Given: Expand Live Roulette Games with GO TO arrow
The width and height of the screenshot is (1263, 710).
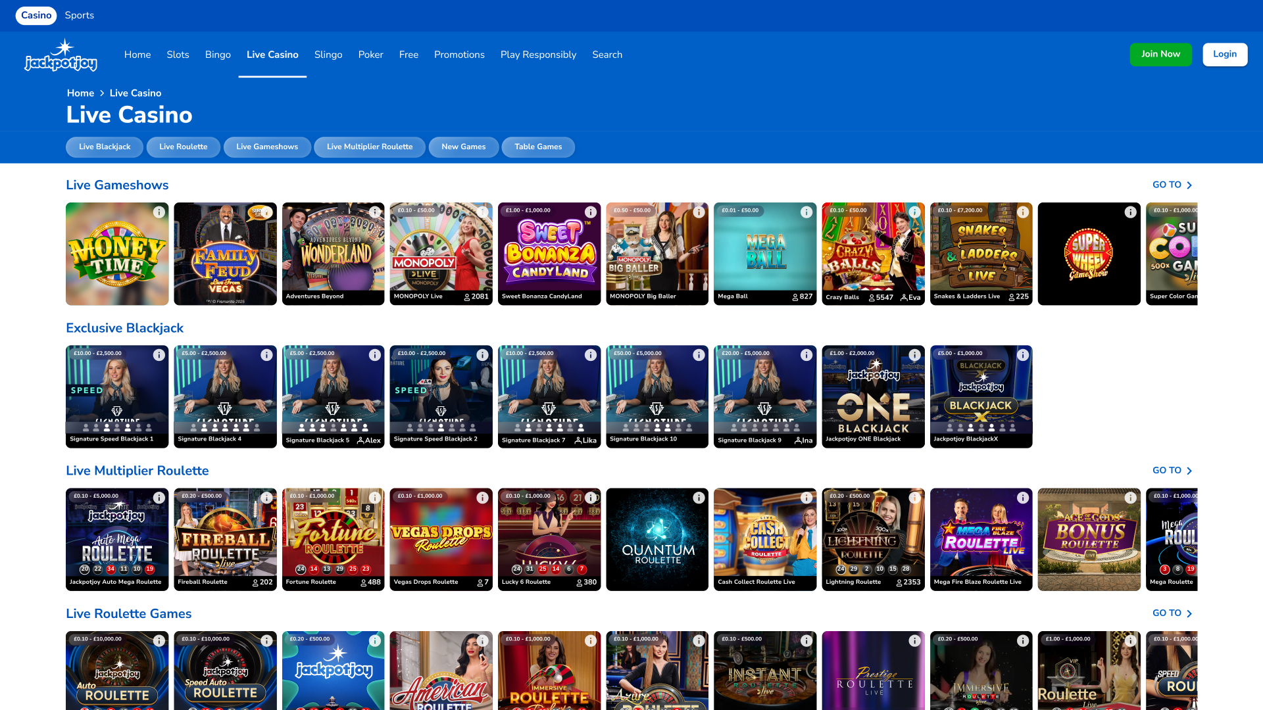Looking at the screenshot, I should pyautogui.click(x=1173, y=613).
